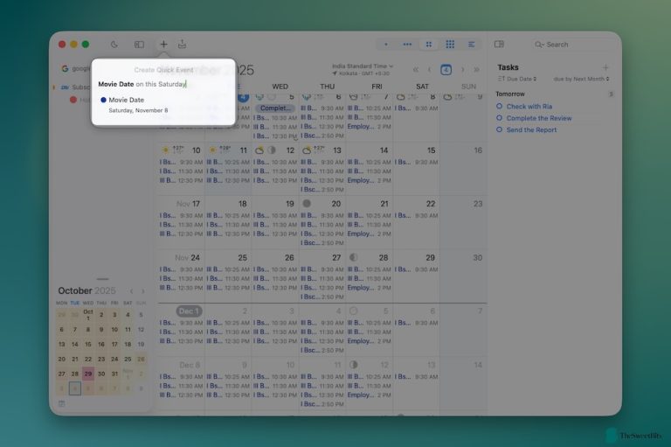Jump to today using calendar icon

click(446, 70)
